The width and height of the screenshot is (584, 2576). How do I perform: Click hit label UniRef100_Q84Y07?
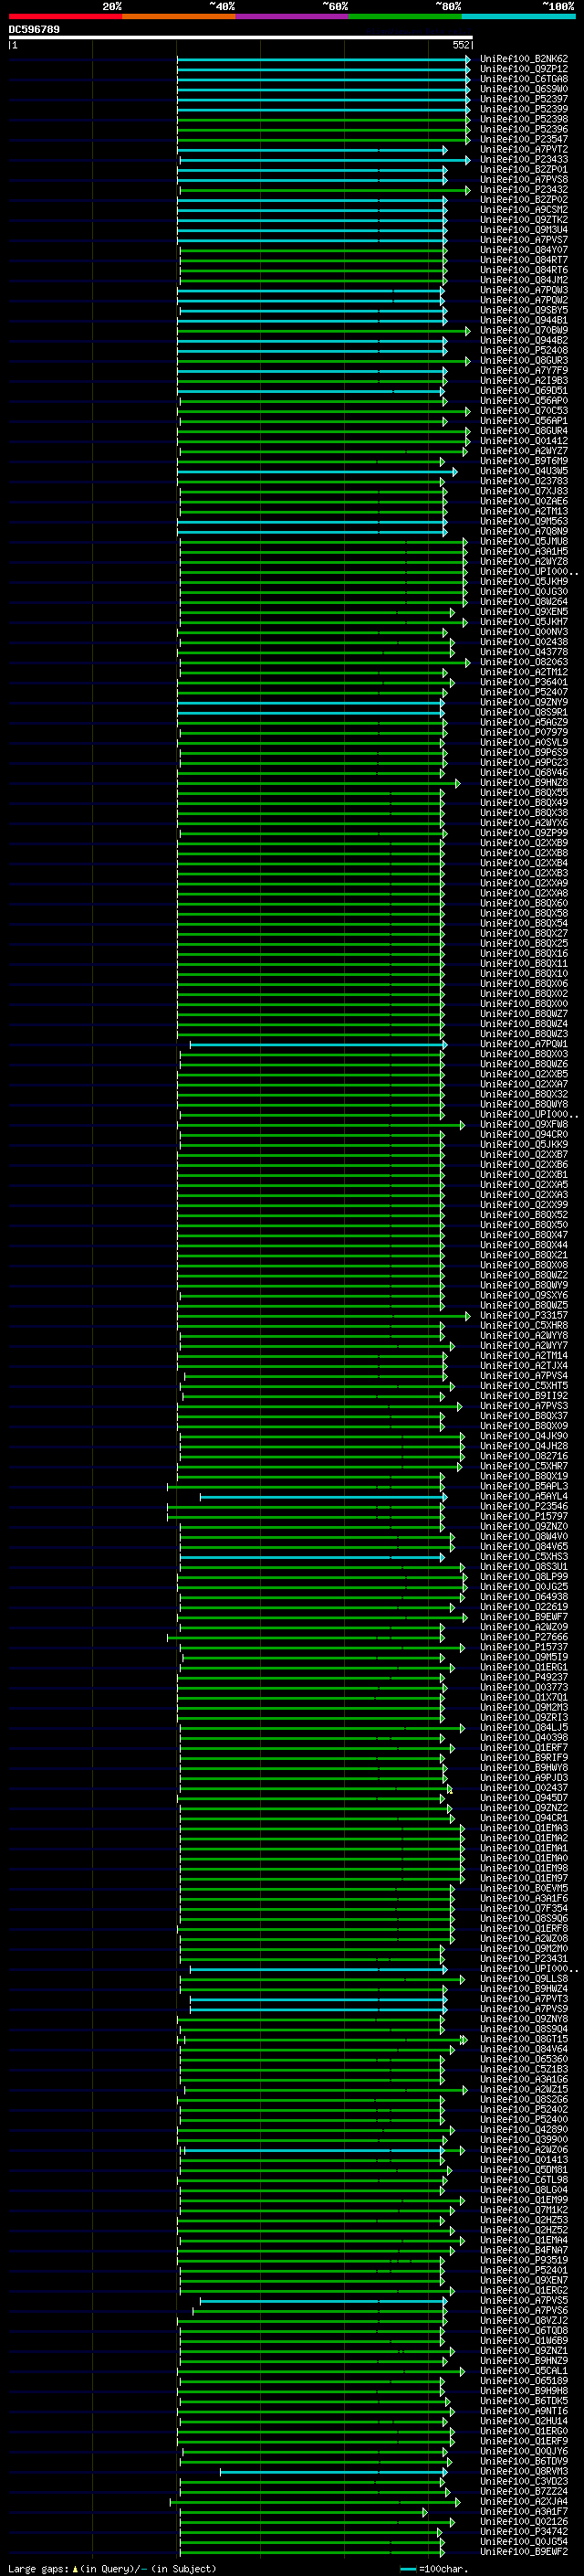point(524,250)
